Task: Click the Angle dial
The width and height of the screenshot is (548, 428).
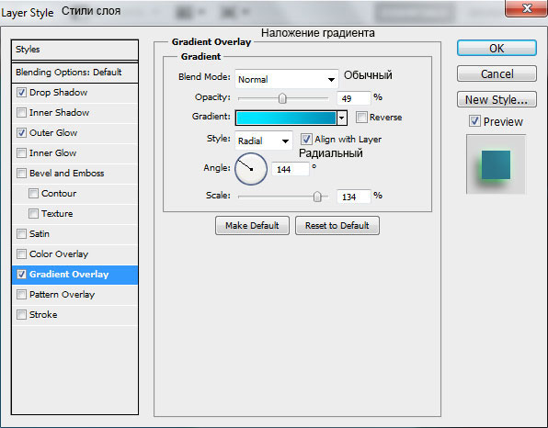Action: [251, 169]
